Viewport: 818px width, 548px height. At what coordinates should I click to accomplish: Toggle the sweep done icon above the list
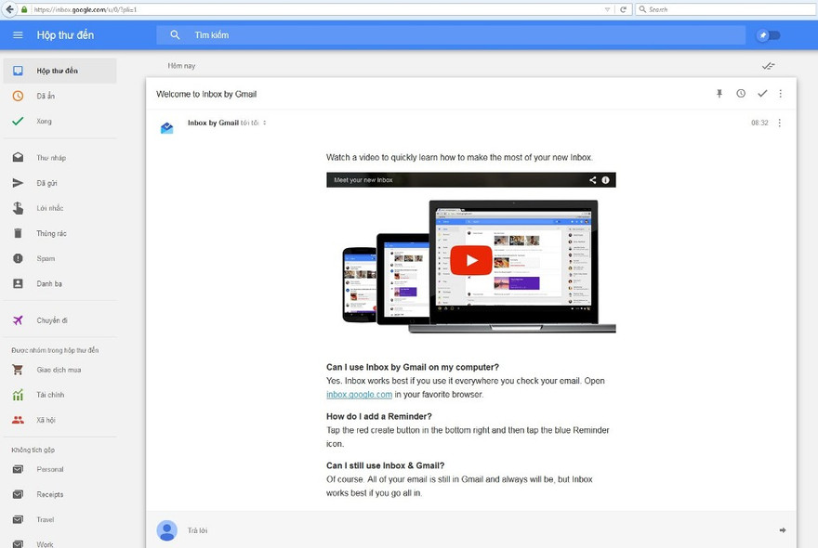coord(768,66)
